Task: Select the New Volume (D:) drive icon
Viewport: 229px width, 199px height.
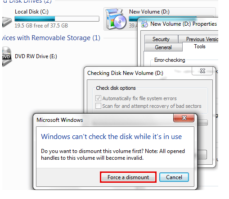Action: click(116, 19)
